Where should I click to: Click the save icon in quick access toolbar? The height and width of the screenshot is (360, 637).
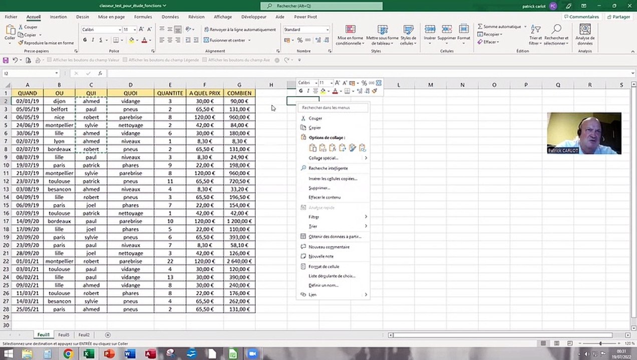[x=6, y=60]
